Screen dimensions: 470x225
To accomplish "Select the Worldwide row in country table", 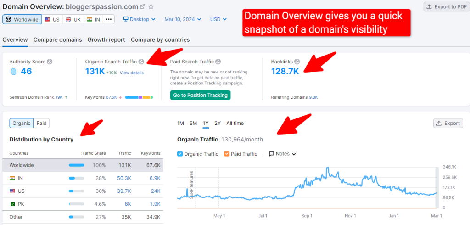I will click(83, 165).
